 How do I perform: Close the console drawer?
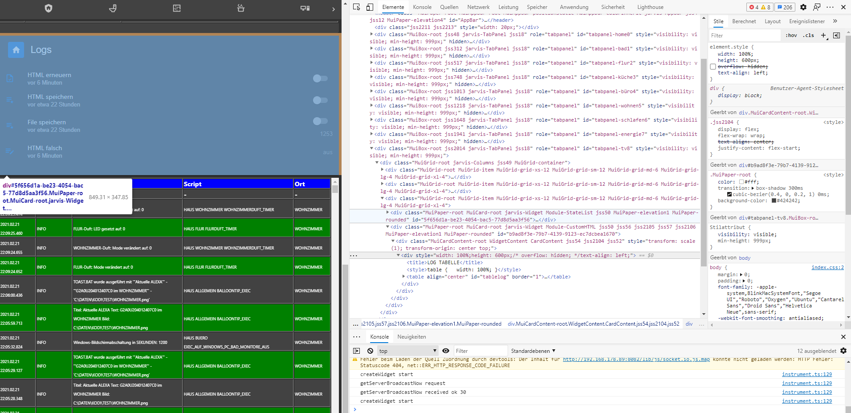(843, 337)
